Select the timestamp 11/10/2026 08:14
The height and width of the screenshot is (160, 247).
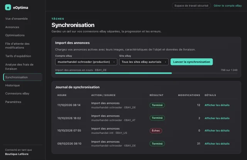[69, 105]
